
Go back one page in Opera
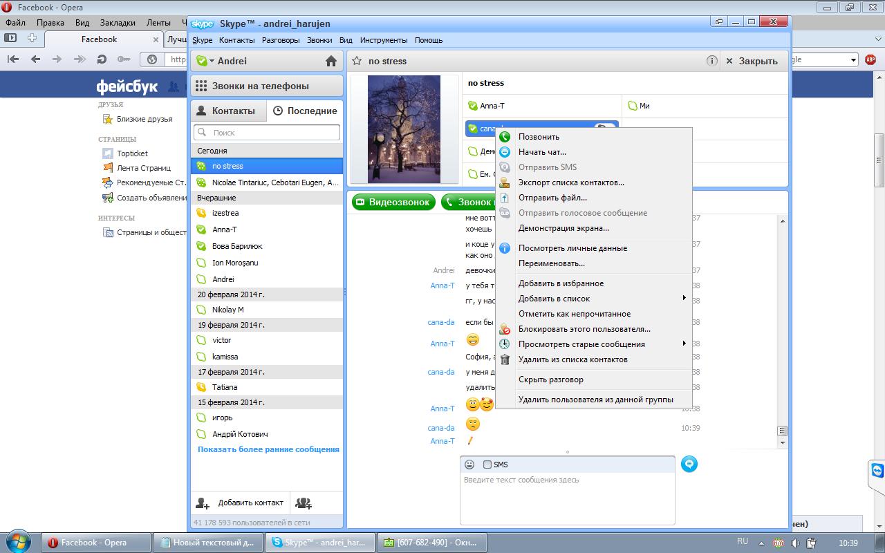35,59
